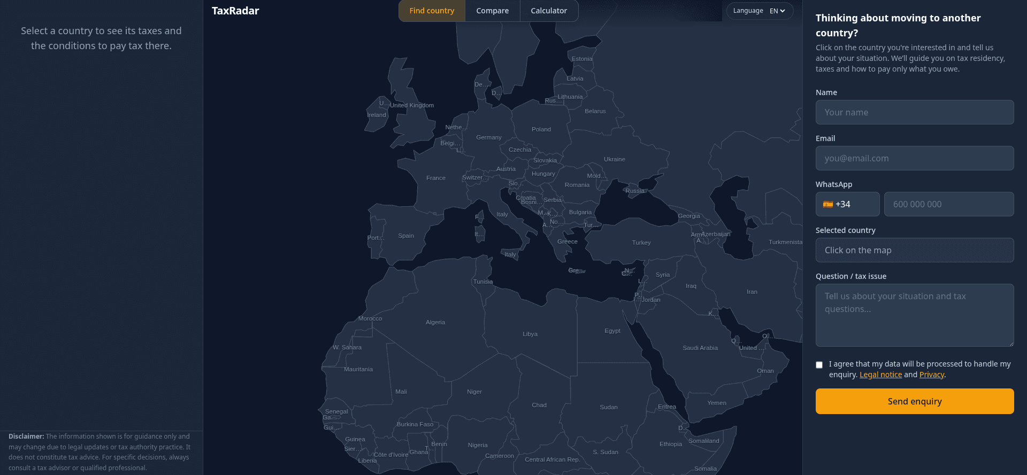Select Georgia on the map
The image size is (1027, 475).
689,216
